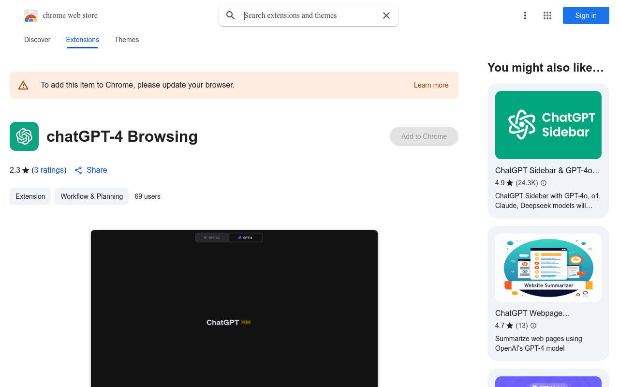Screen dimensions: 619x387
Task: Click the info icon beside the 24.3K rating
Action: [x=543, y=183]
